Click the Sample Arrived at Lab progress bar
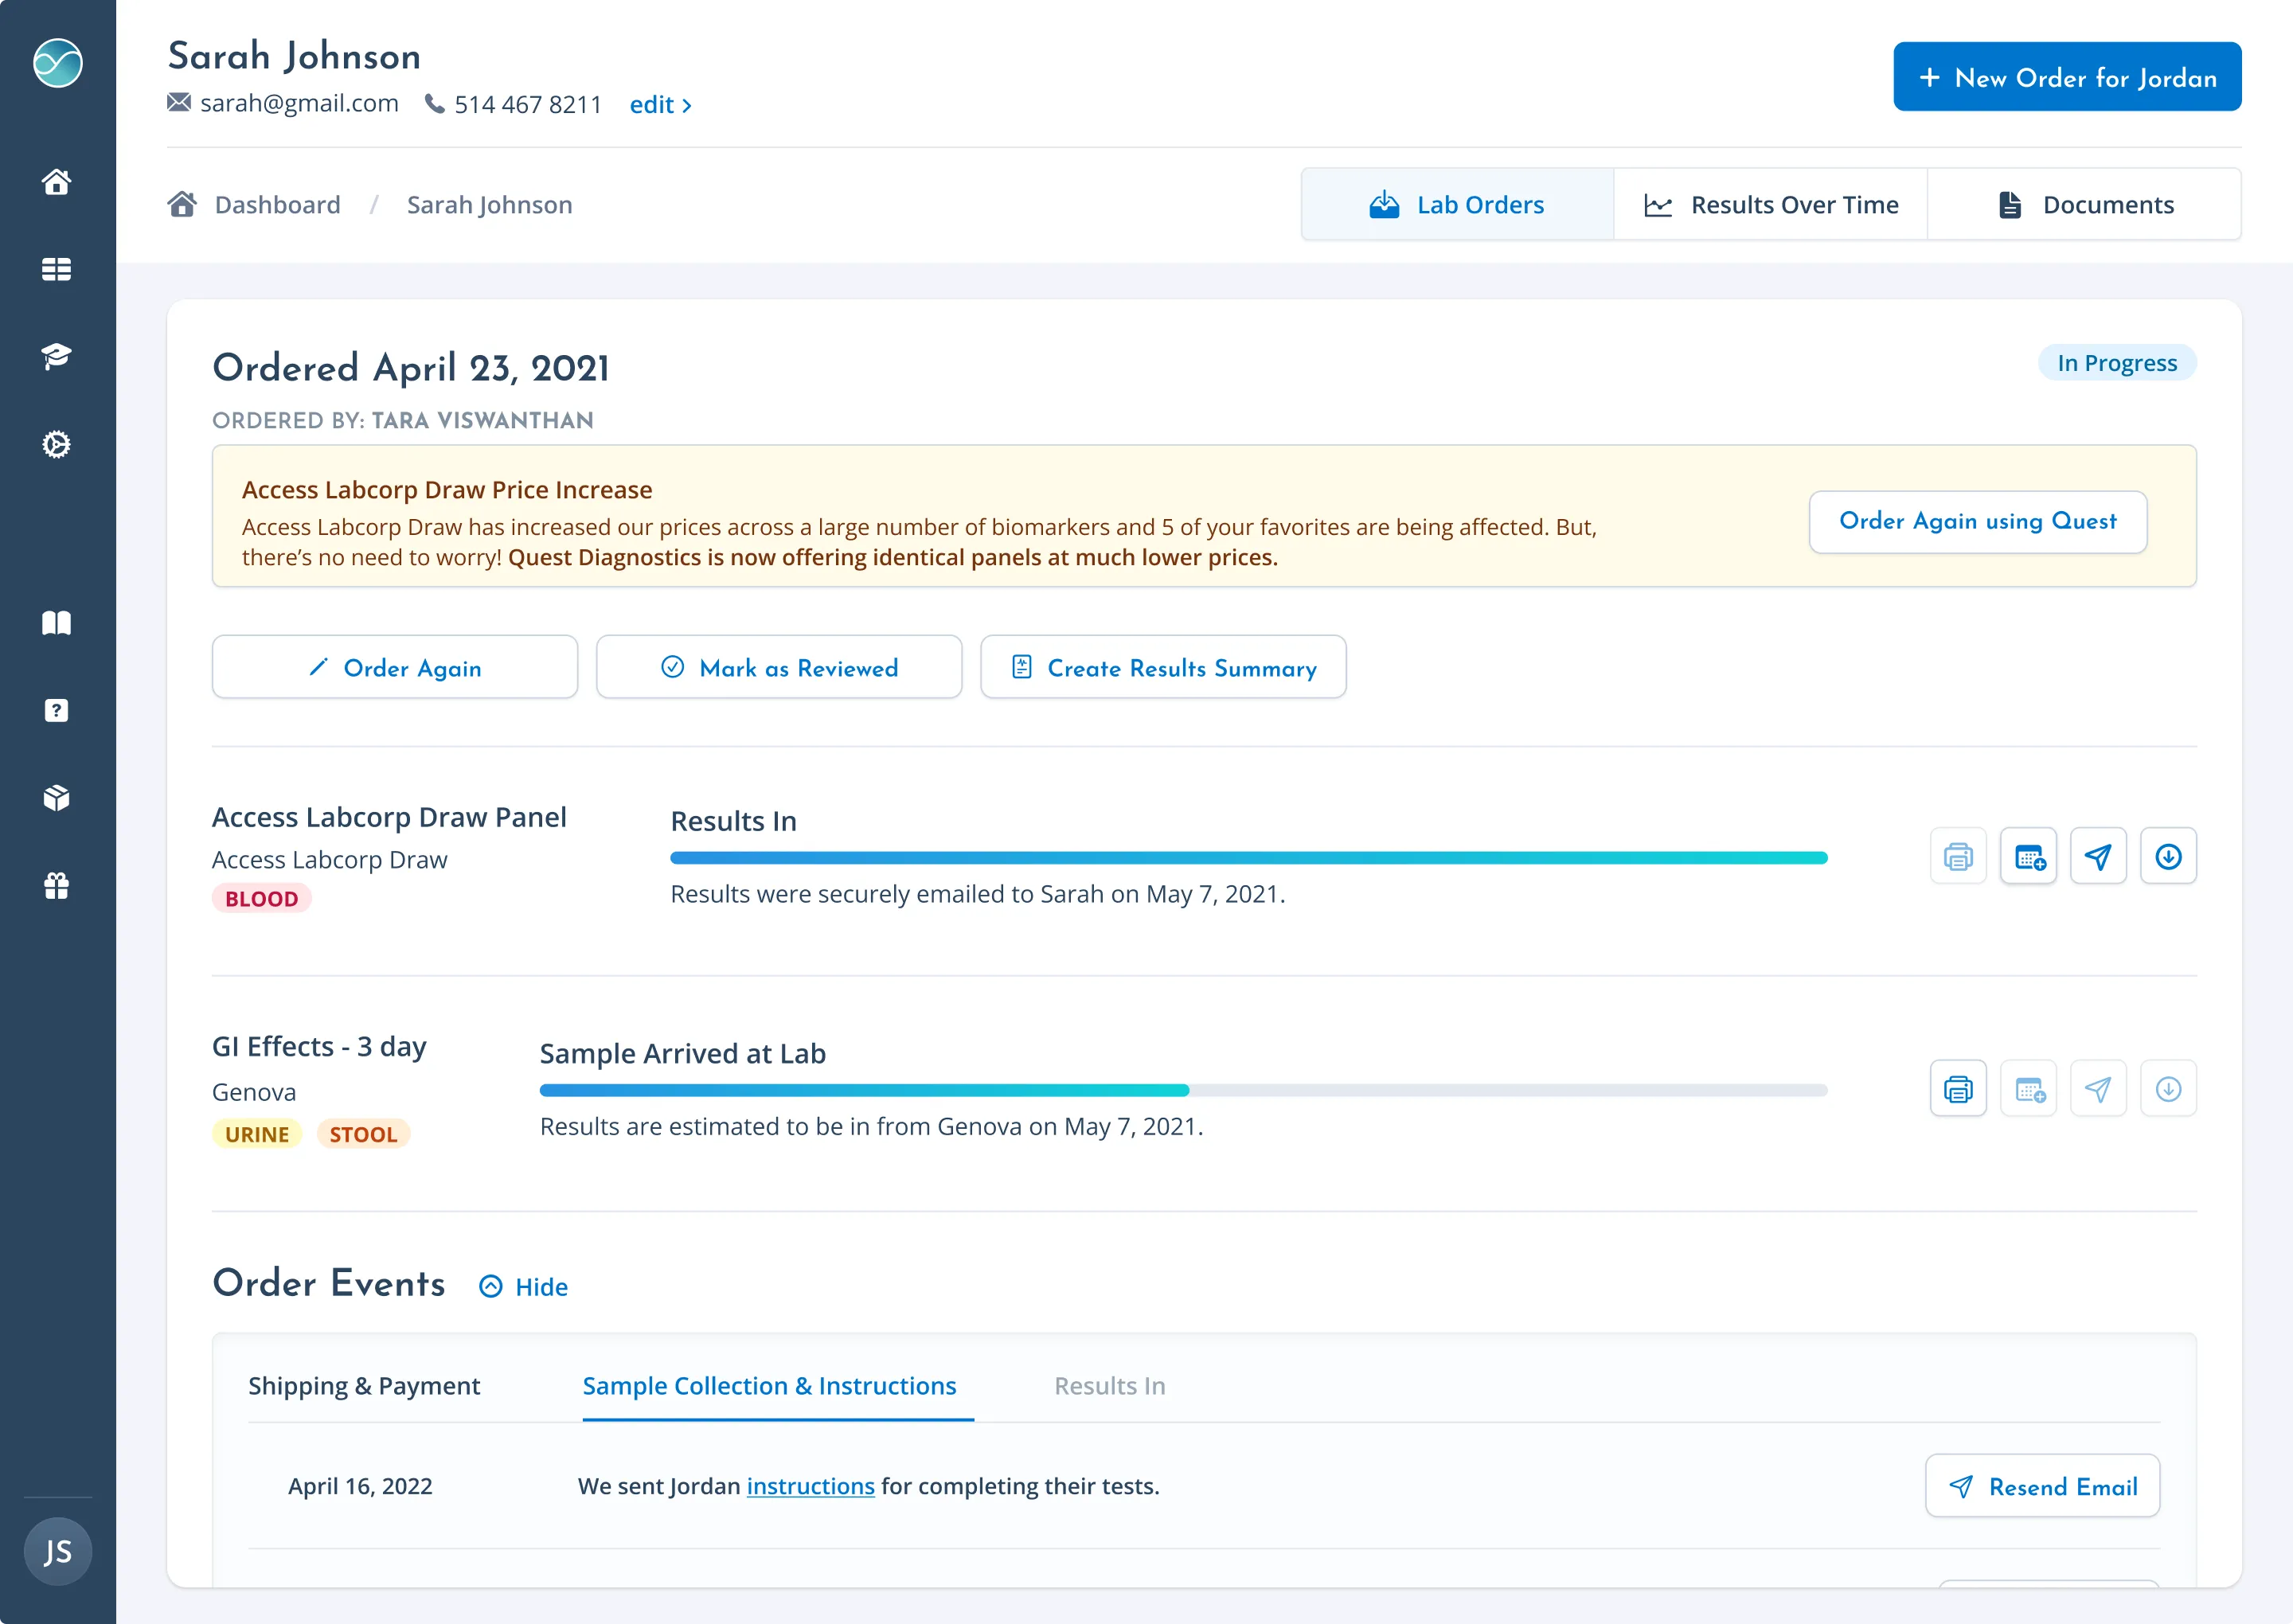2293x1624 pixels. pyautogui.click(x=1183, y=1090)
